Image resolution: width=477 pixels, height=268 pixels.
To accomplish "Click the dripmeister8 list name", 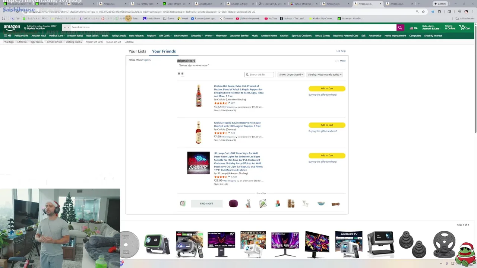I will [186, 61].
